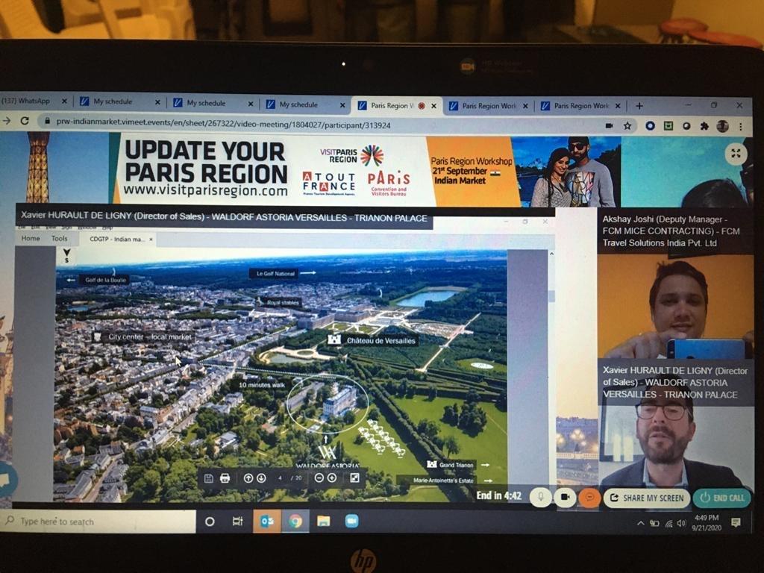Turn off the camera in the call
This screenshot has width=764, height=573.
pos(566,497)
